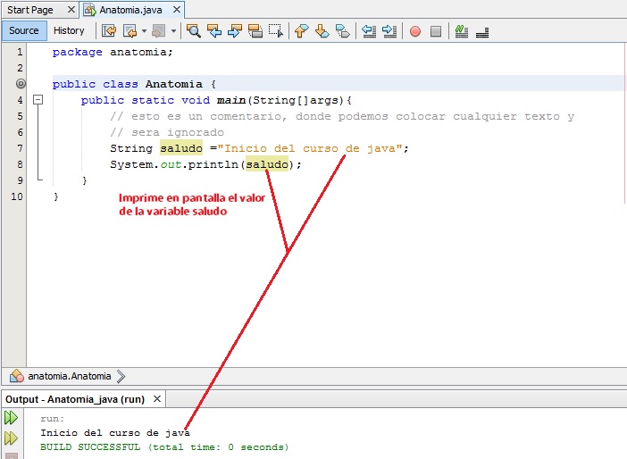Collapse main method fold at line 4

tap(38, 100)
